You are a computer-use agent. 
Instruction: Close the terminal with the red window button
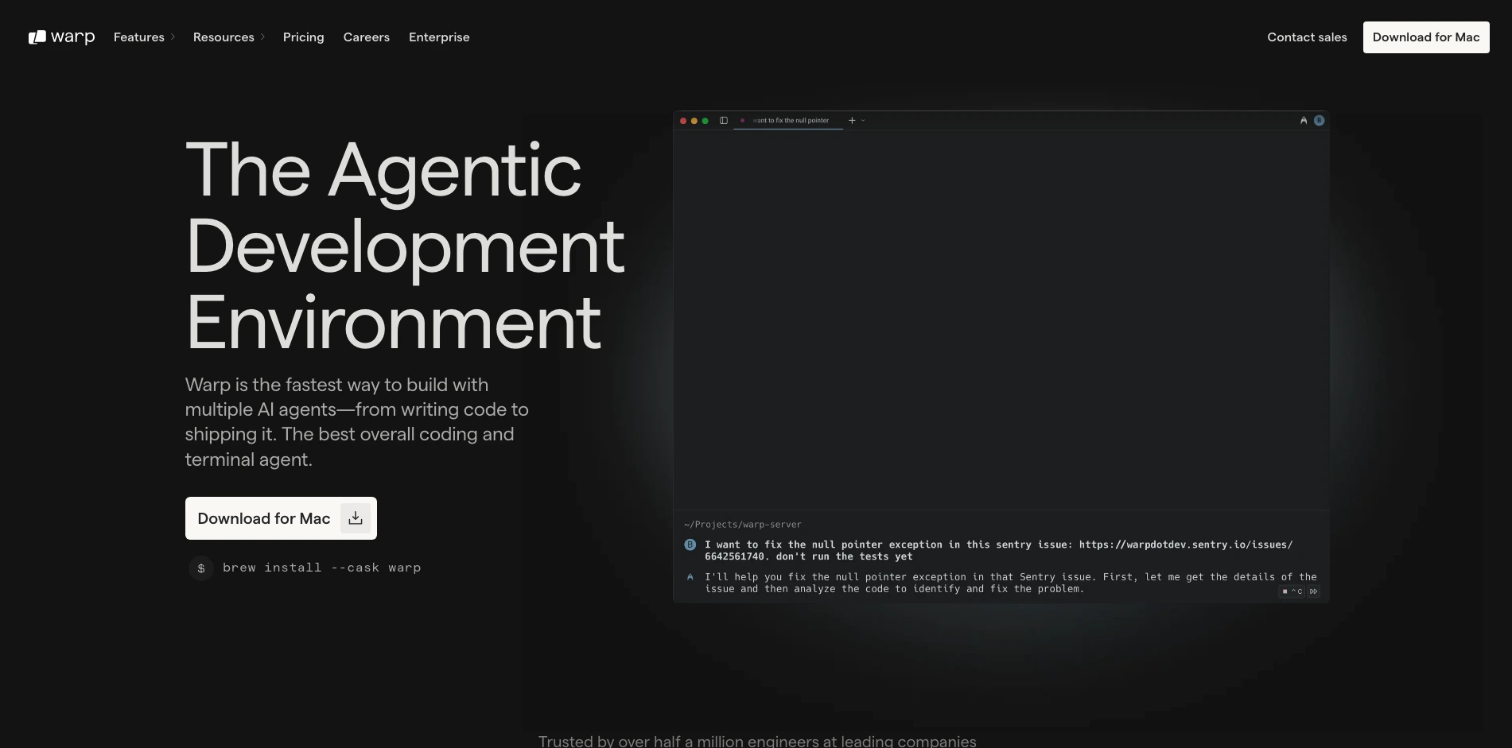pyautogui.click(x=683, y=121)
